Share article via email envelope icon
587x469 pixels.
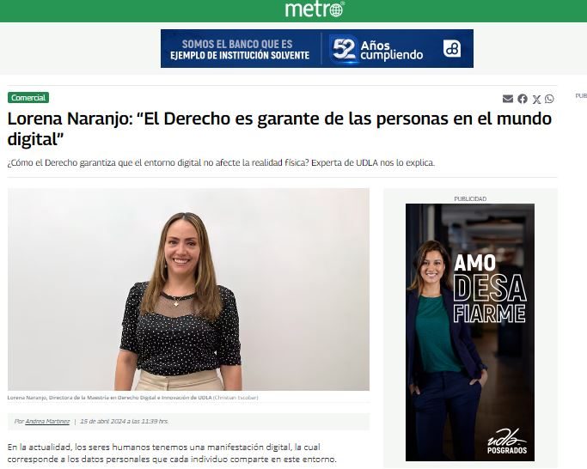tap(508, 99)
